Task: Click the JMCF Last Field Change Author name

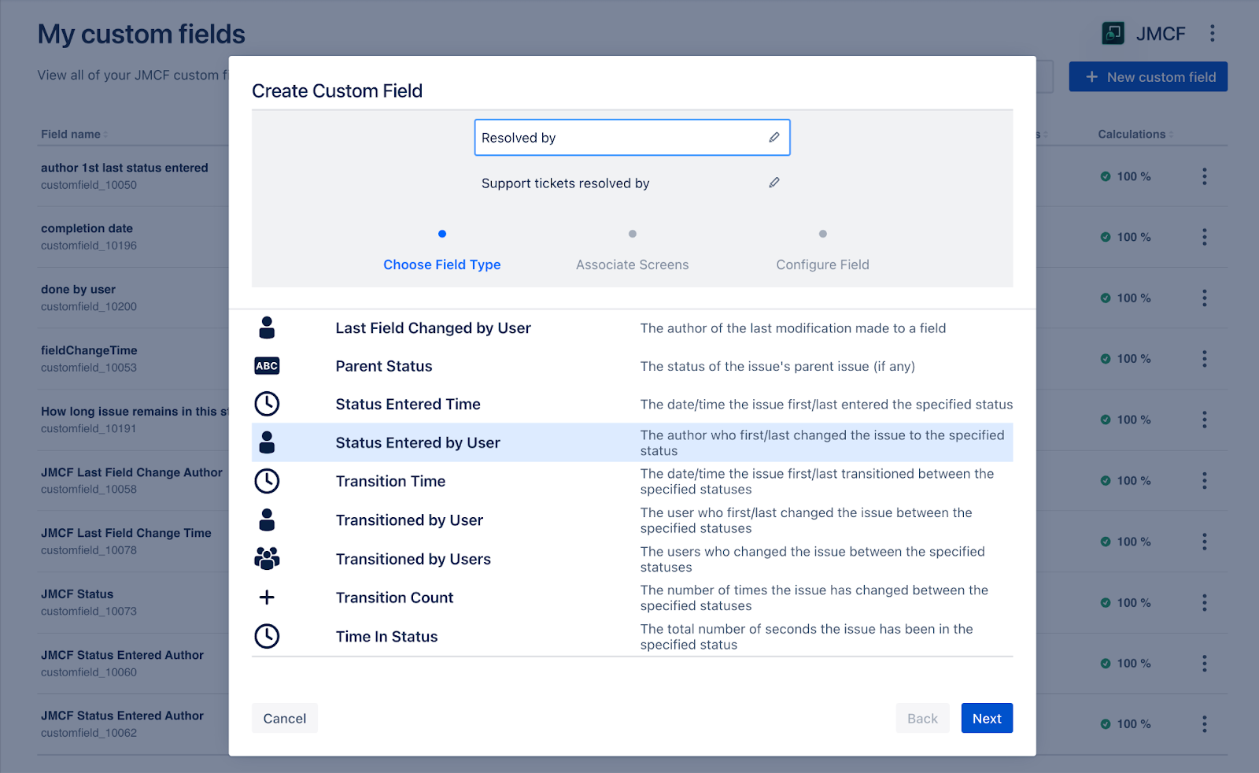Action: (131, 472)
